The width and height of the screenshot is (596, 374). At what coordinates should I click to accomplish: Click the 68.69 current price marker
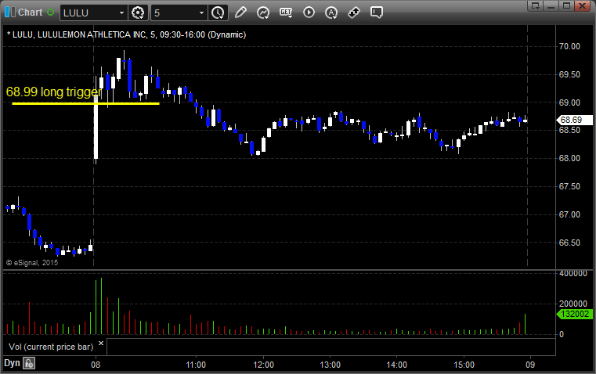pyautogui.click(x=569, y=120)
